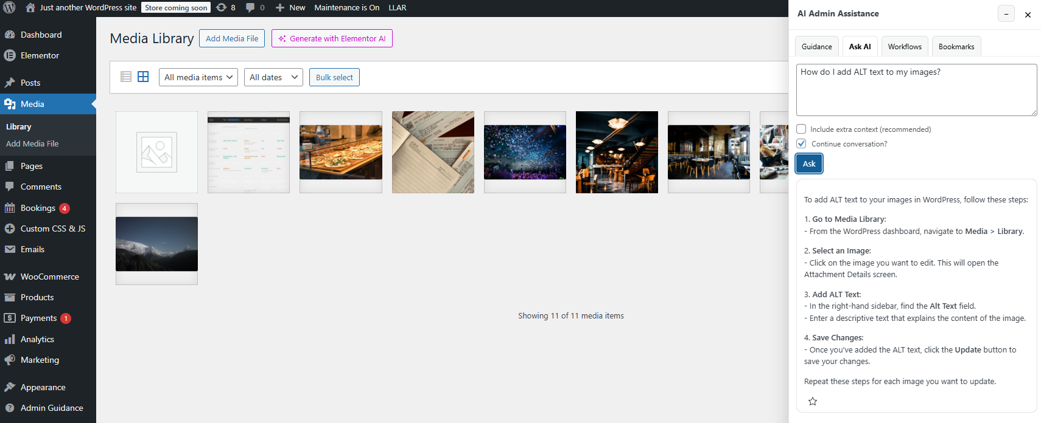Open the spreadsheet screenshot thumbnail
1041x423 pixels.
pos(248,152)
